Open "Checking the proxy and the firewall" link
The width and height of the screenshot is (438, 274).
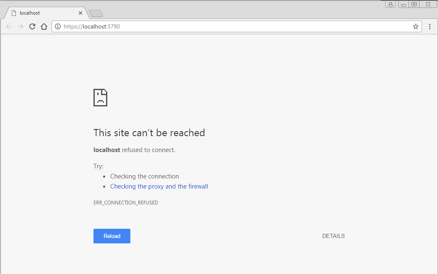pyautogui.click(x=159, y=186)
